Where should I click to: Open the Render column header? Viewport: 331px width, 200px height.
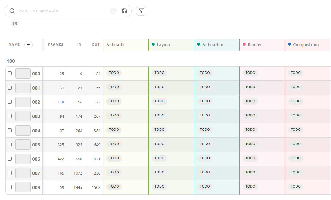pyautogui.click(x=255, y=45)
